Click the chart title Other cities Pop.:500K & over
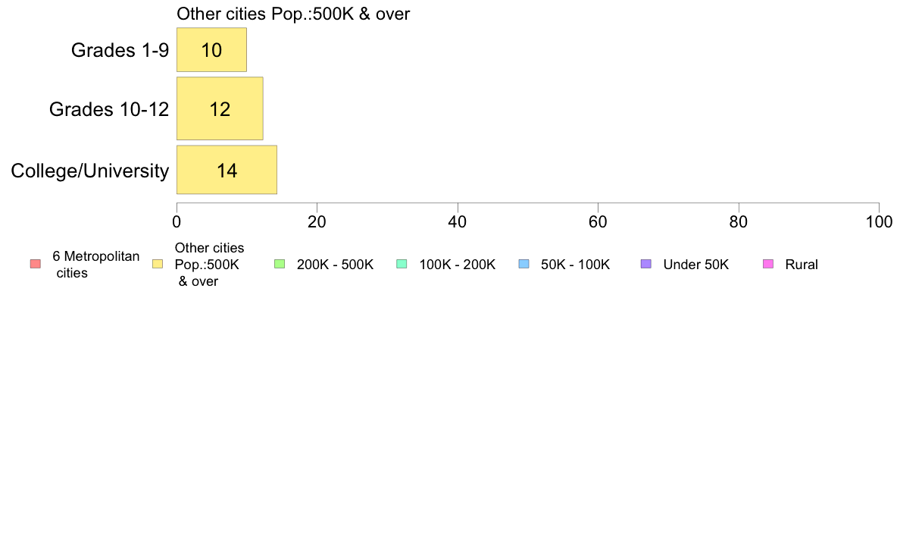900x558 pixels. pos(293,14)
